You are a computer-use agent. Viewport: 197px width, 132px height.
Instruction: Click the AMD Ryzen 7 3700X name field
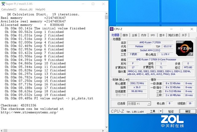click(x=150, y=42)
